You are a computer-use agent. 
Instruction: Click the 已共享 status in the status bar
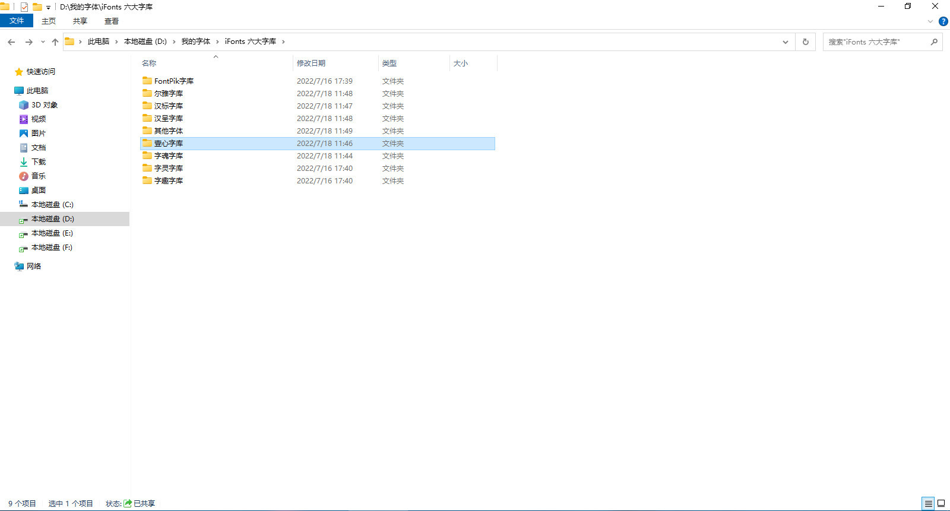pyautogui.click(x=144, y=504)
